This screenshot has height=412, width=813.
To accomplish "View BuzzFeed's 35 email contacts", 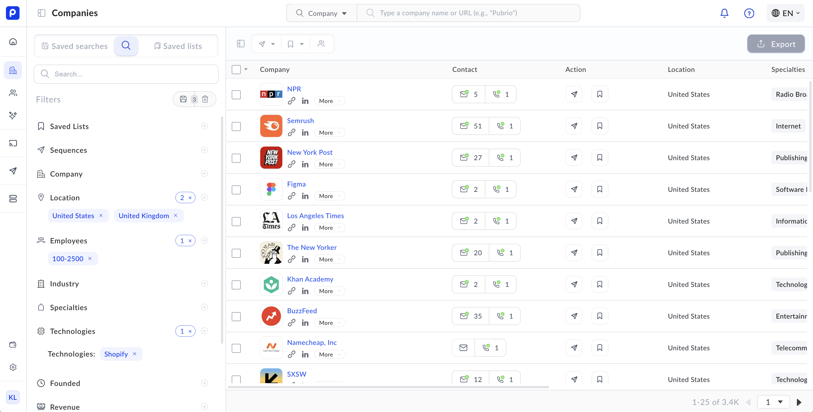I will click(470, 316).
